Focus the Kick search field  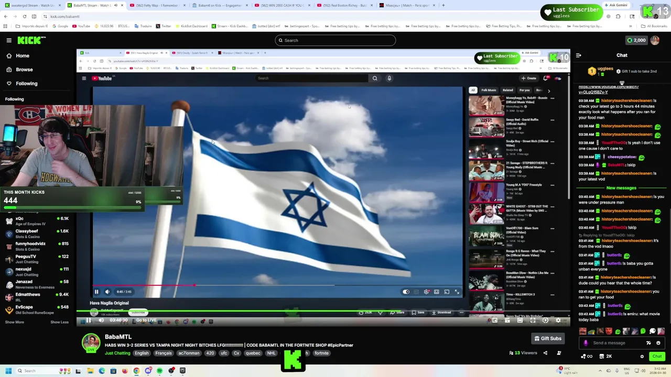[335, 40]
